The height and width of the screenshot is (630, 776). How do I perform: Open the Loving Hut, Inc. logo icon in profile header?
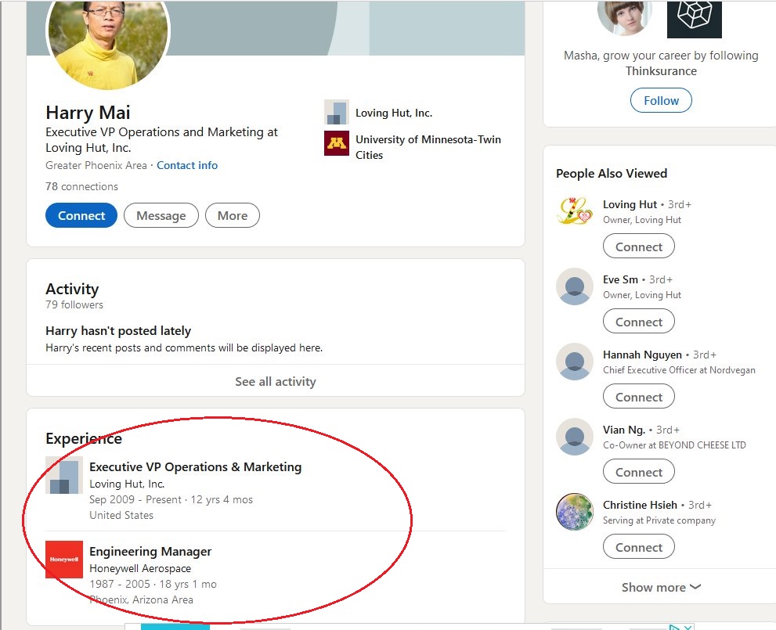(x=337, y=112)
